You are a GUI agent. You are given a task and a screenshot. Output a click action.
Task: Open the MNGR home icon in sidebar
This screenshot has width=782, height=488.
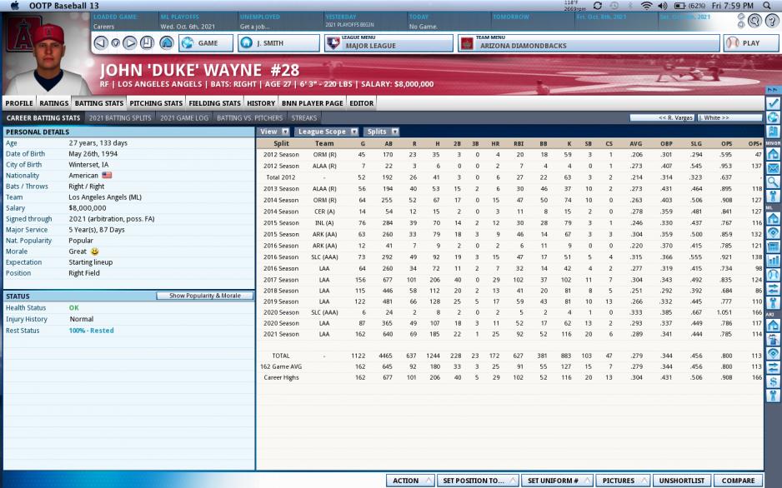pyautogui.click(x=773, y=154)
